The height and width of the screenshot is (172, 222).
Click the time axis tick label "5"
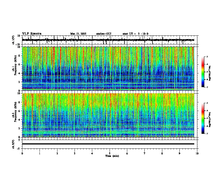pos(110,153)
